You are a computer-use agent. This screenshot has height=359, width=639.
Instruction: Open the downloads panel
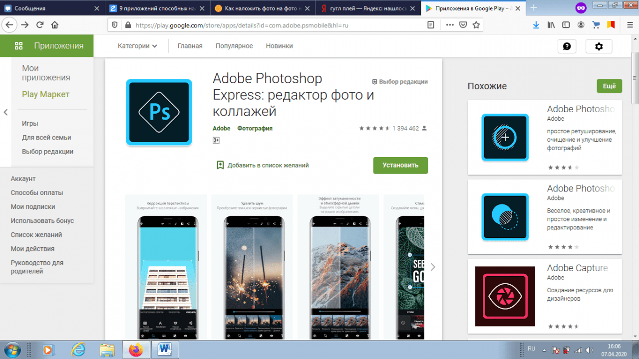click(x=536, y=25)
